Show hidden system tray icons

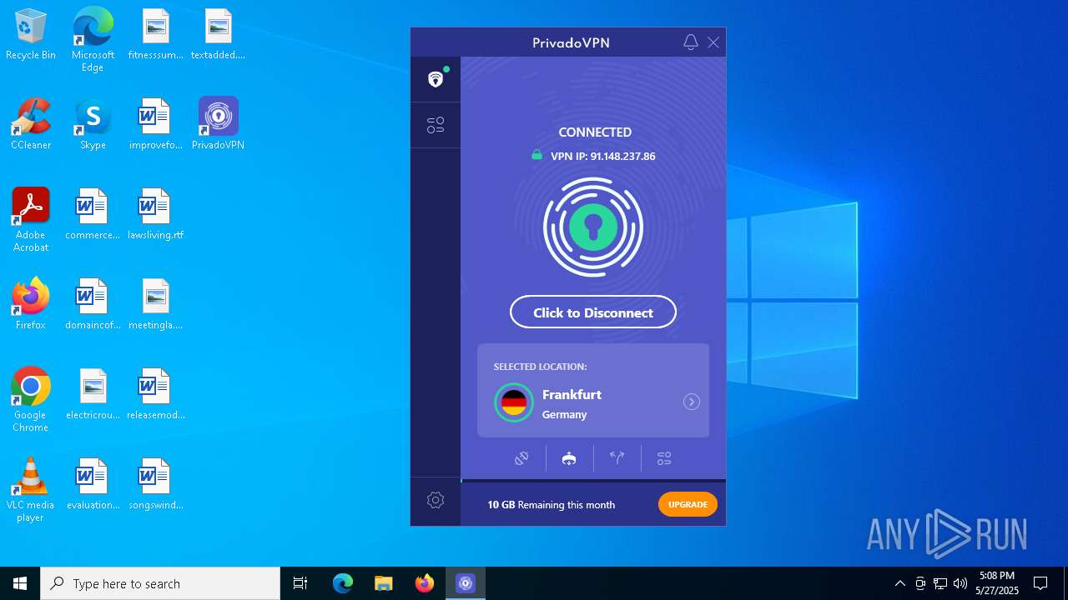tap(899, 583)
